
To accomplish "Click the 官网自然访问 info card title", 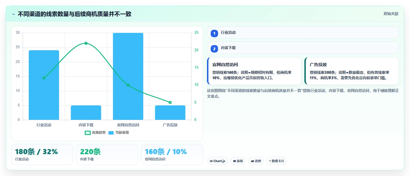I will [225, 65].
